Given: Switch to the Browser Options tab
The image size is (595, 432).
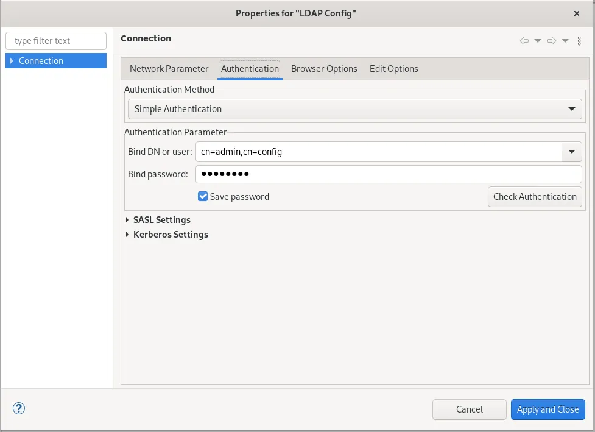Looking at the screenshot, I should click(324, 68).
